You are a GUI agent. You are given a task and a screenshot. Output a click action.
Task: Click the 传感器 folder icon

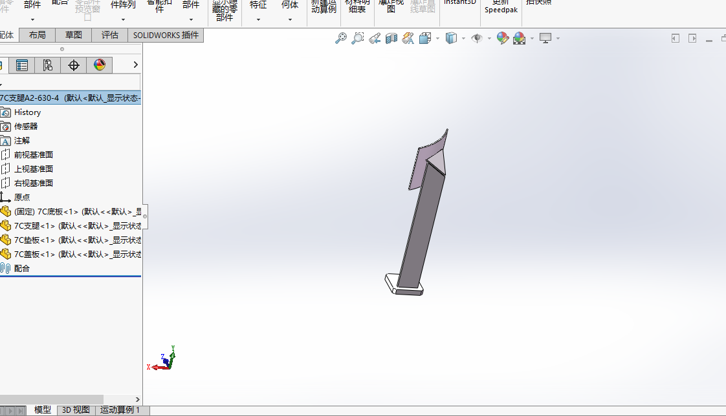coord(6,127)
